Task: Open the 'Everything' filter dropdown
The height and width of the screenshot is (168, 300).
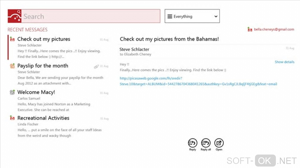Action: pos(192,16)
